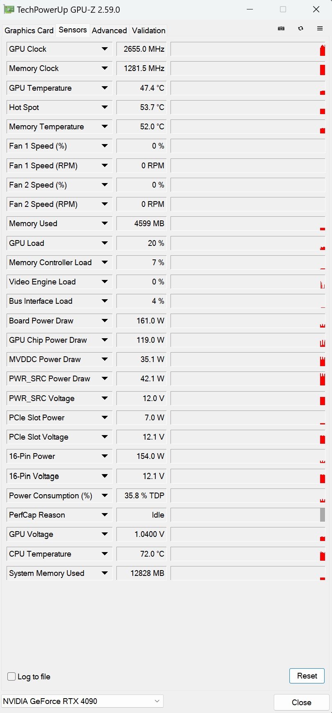The width and height of the screenshot is (332, 713).
Task: Click the screenshot camera icon
Action: tap(281, 28)
